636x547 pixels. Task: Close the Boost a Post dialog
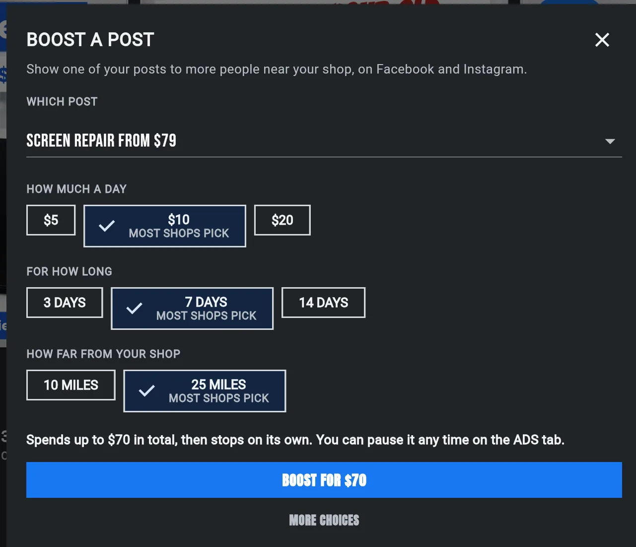pos(602,40)
